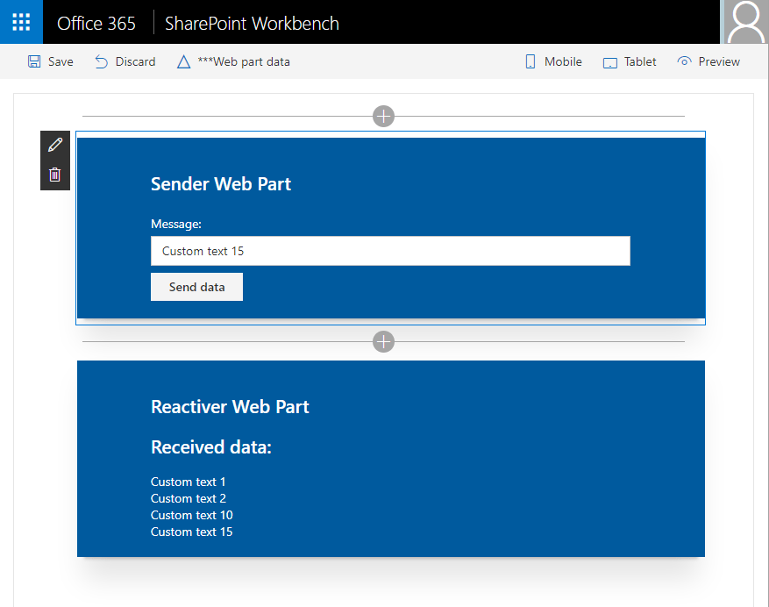The image size is (769, 607).
Task: Add a web part above Sender Web Part
Action: point(383,116)
